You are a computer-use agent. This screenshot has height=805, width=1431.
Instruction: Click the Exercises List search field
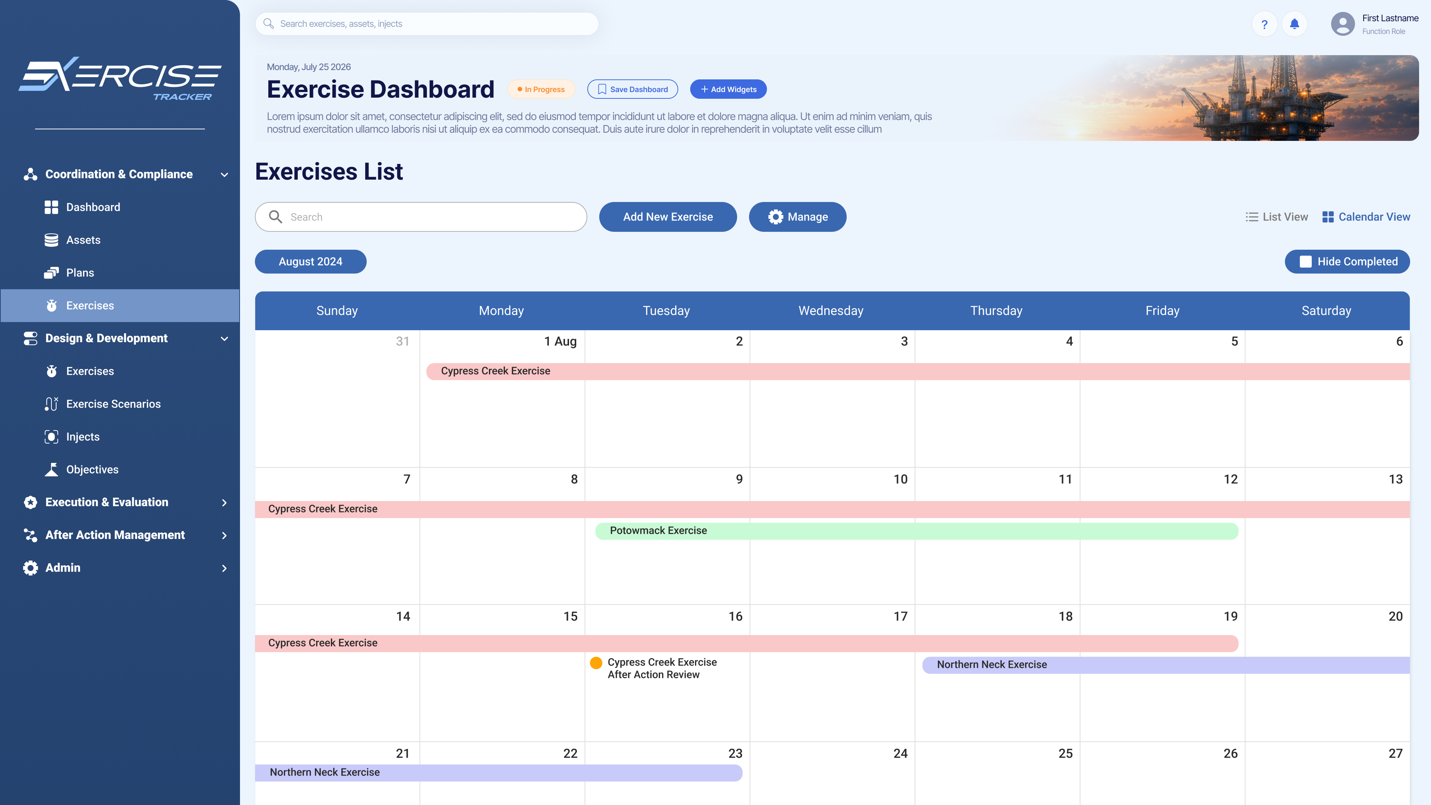[421, 217]
